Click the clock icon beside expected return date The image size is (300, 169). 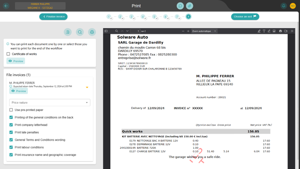[x=11, y=86]
